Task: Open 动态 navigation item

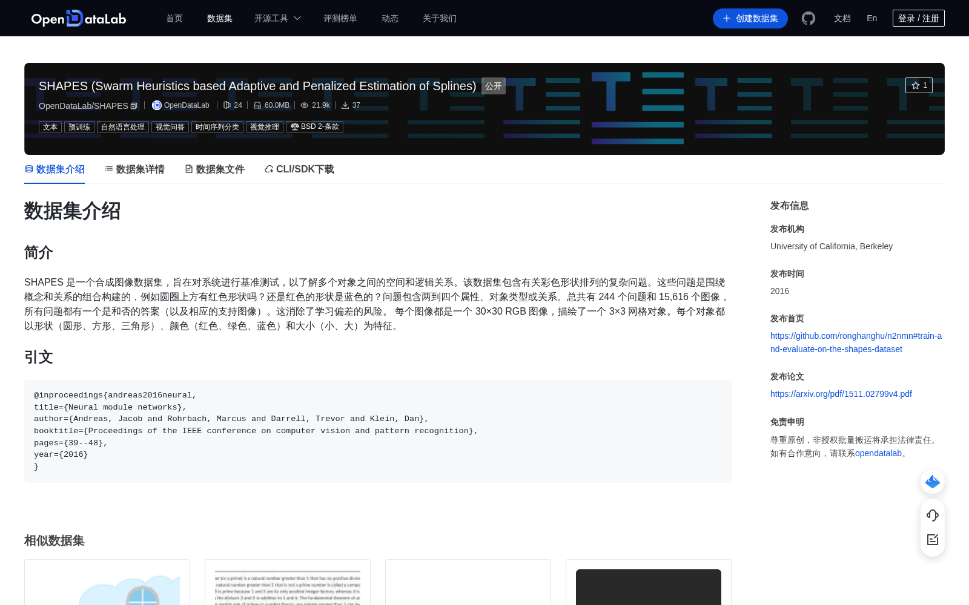Action: pyautogui.click(x=390, y=18)
